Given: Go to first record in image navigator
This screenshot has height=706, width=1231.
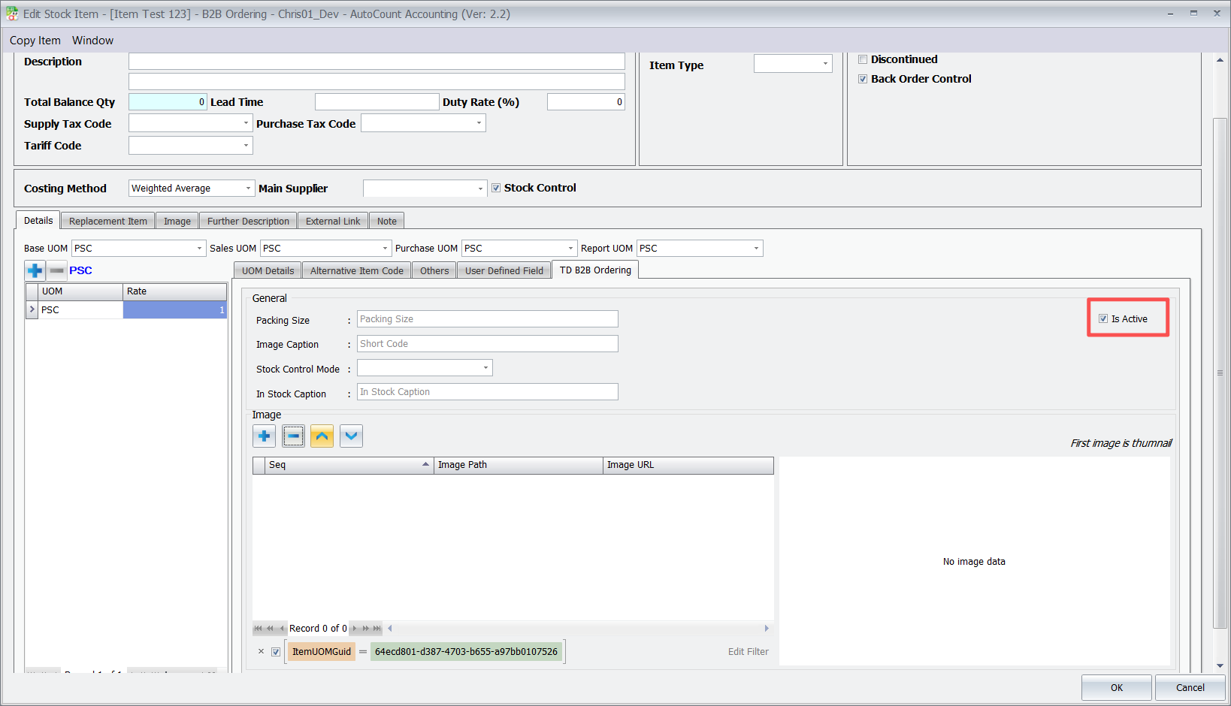Looking at the screenshot, I should (x=258, y=629).
